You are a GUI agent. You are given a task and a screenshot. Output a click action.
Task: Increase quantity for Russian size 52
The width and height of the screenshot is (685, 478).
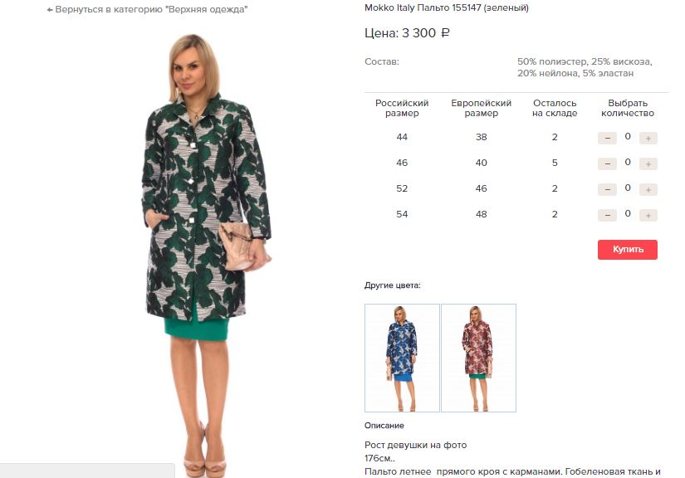point(648,189)
